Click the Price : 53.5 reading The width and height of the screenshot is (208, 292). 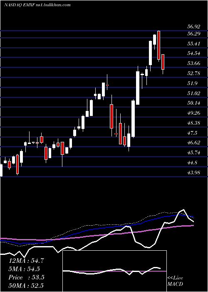[26, 277]
